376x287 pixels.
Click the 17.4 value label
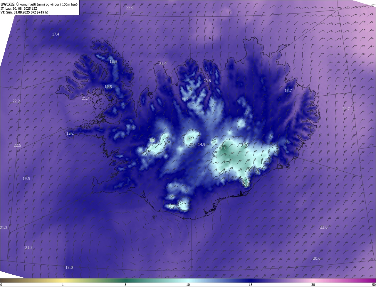click(56, 34)
